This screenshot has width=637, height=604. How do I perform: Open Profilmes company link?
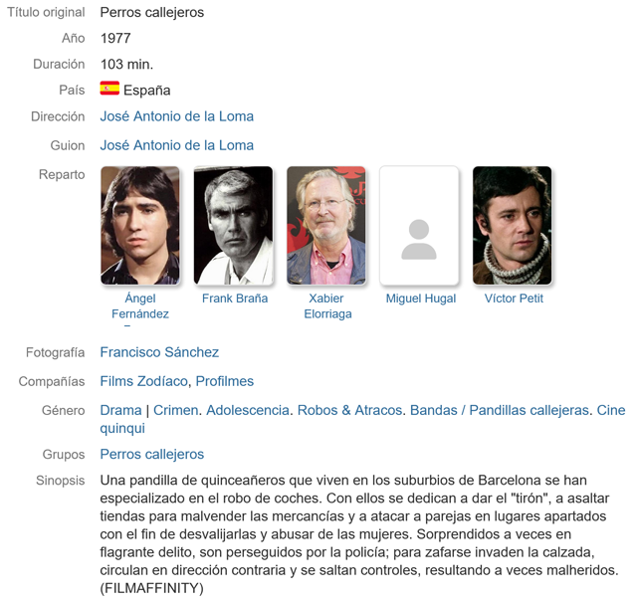224,381
